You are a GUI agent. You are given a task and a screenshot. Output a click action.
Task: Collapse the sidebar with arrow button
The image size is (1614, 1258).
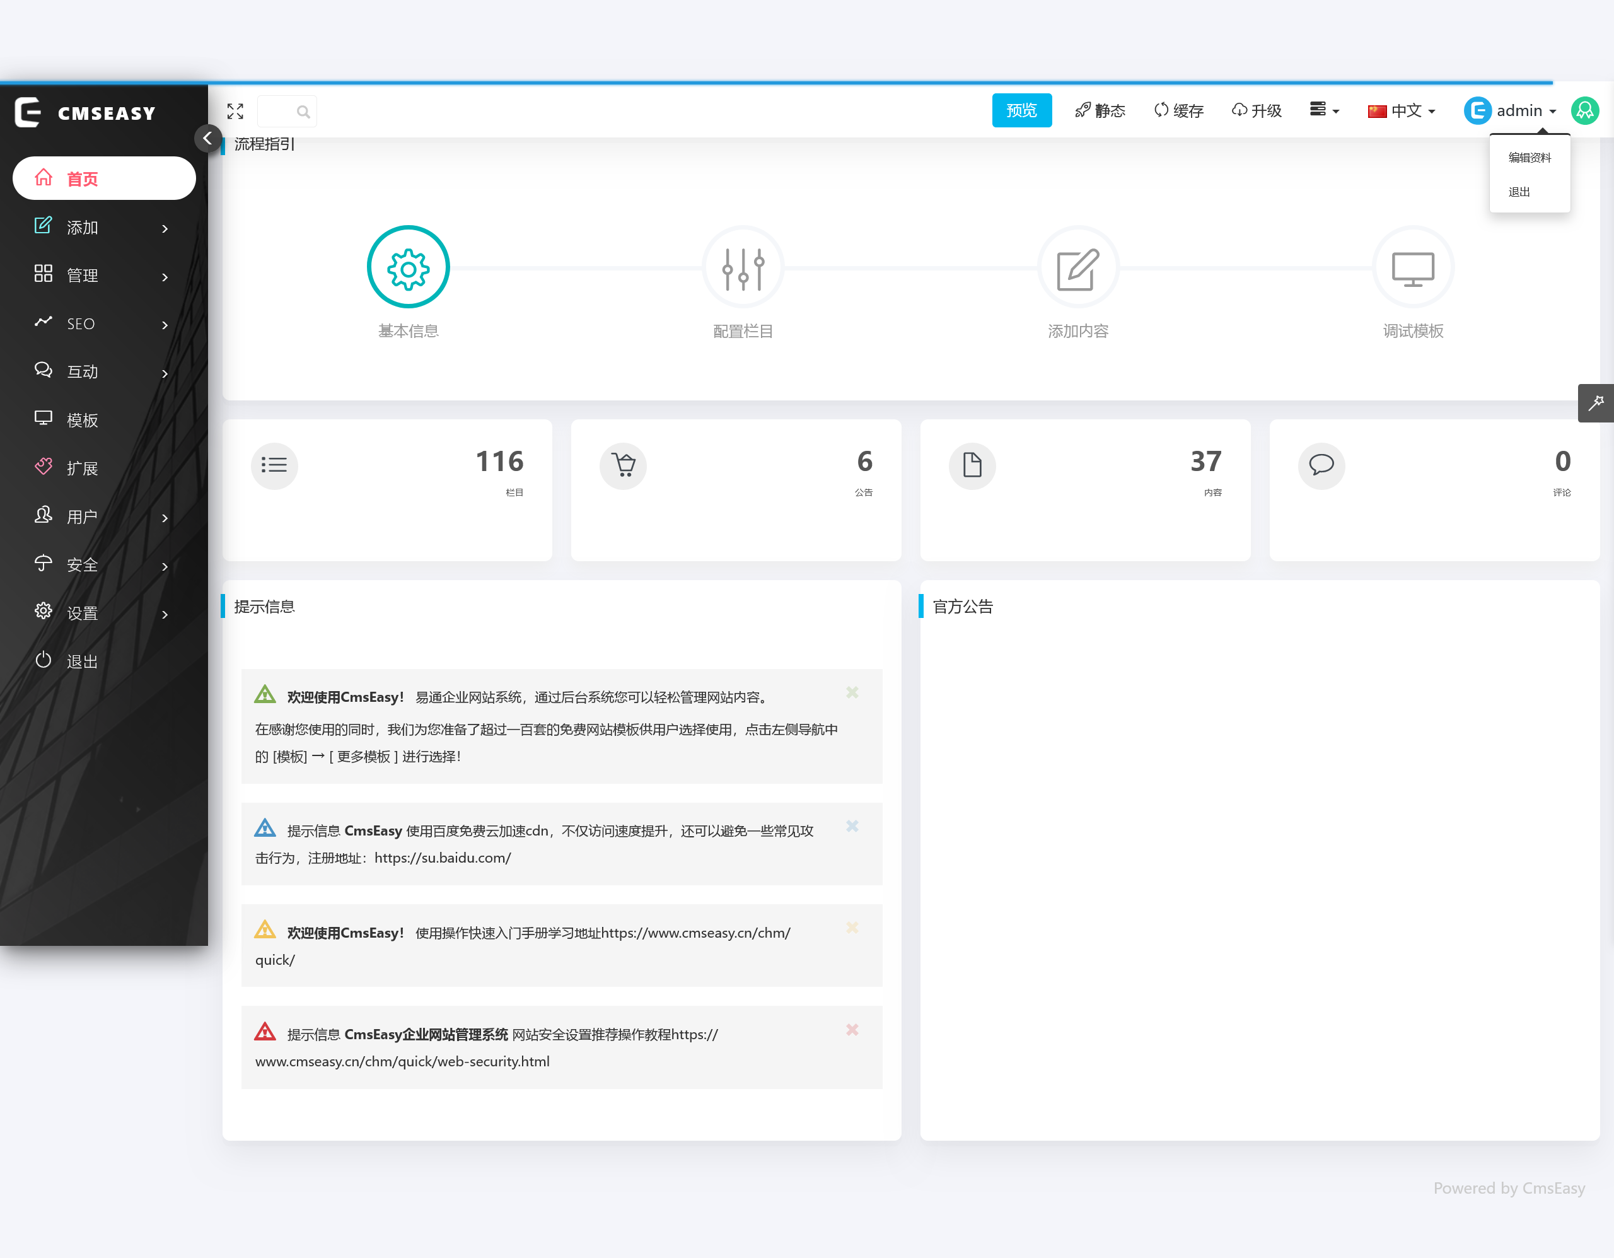pyautogui.click(x=207, y=138)
